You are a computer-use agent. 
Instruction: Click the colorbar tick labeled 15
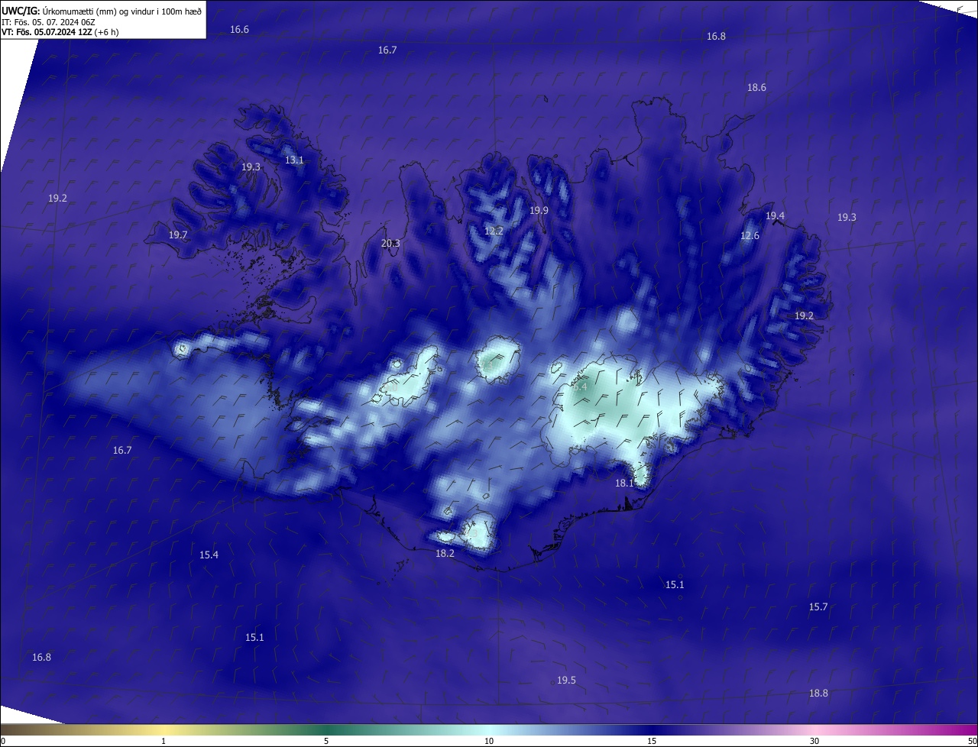(652, 741)
